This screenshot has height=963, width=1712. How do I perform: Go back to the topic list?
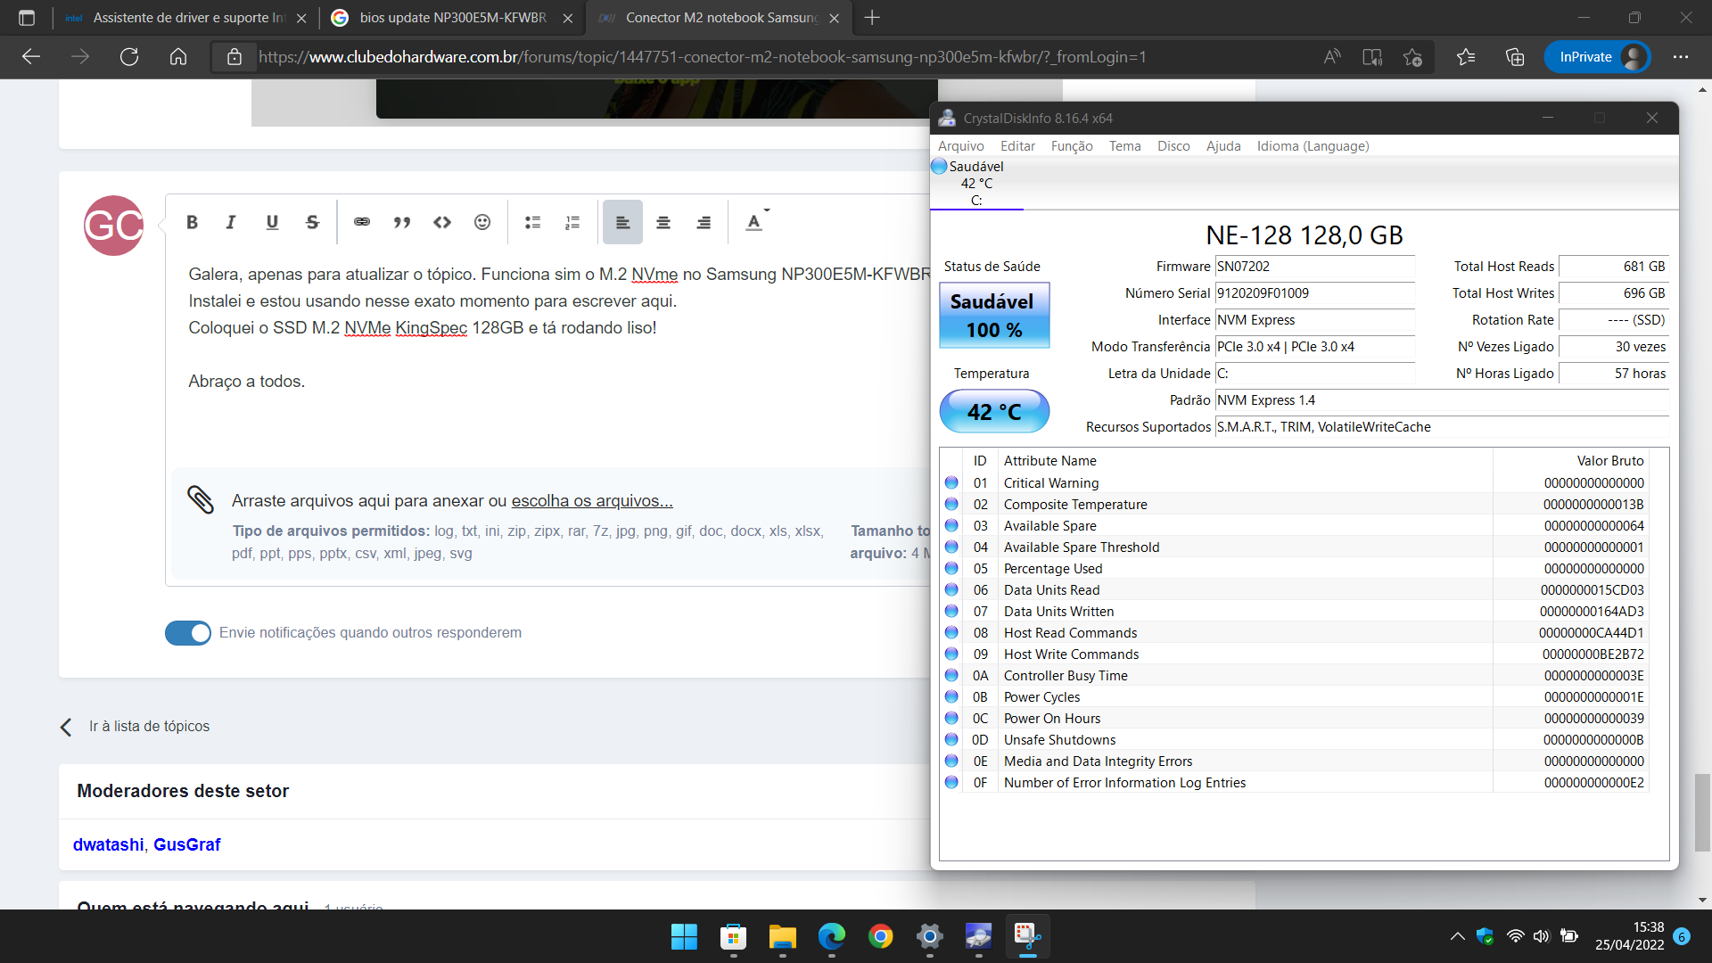pos(136,727)
